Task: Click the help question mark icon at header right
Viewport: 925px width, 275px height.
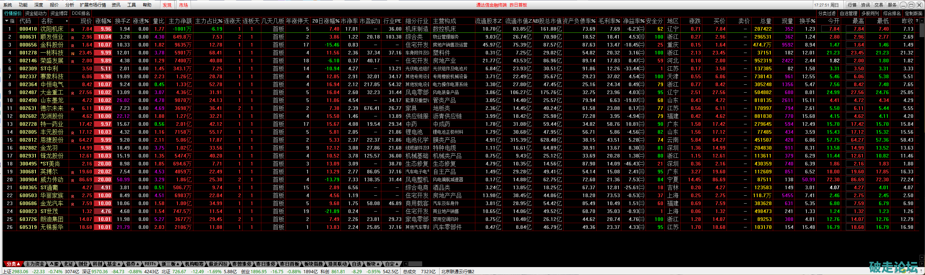Action: click(x=917, y=21)
